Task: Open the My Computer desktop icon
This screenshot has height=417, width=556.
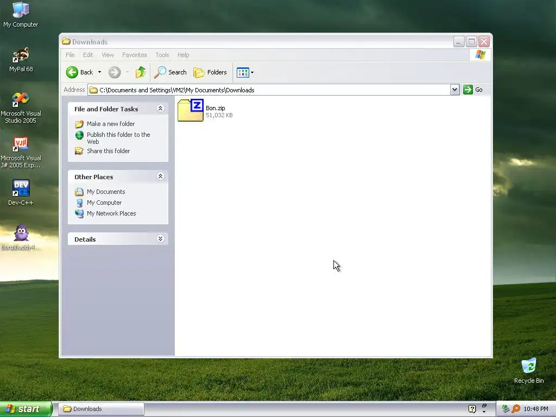Action: (x=21, y=15)
